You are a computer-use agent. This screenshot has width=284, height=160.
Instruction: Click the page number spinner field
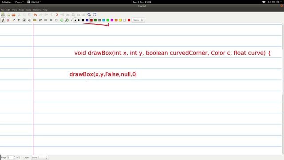12,157
